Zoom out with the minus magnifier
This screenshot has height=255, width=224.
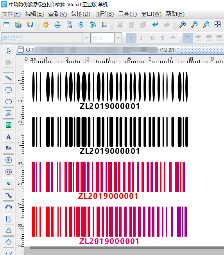[x=194, y=25]
